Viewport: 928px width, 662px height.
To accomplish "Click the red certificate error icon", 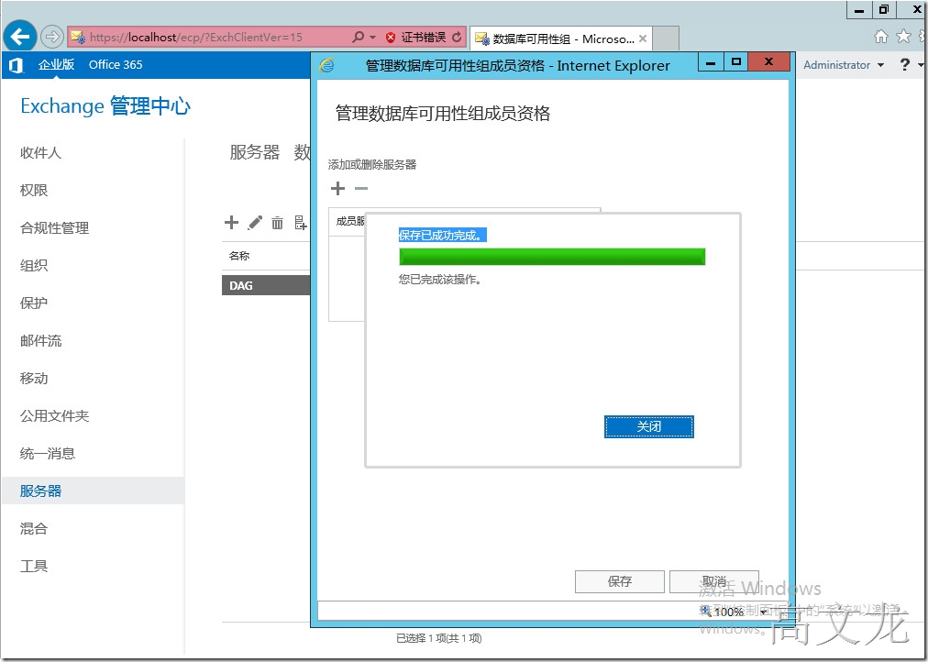I will (x=391, y=38).
